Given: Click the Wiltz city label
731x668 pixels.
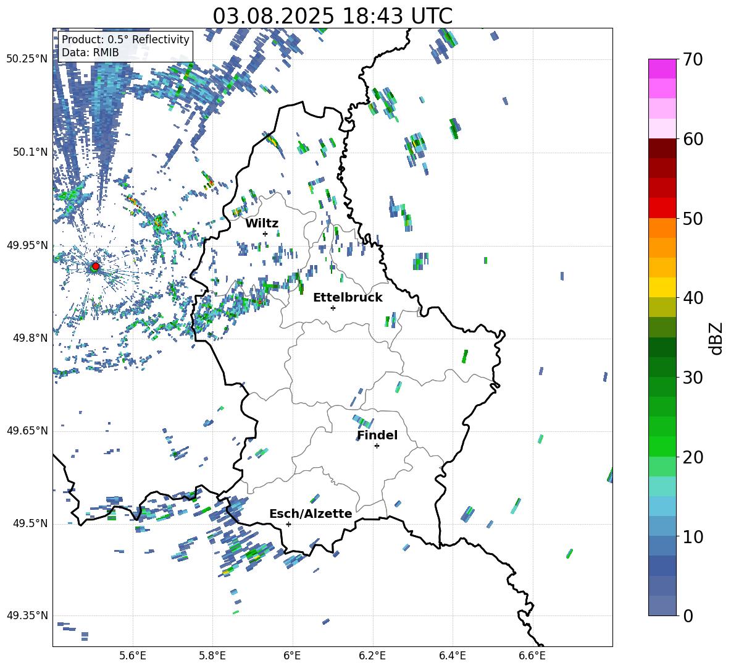Looking at the screenshot, I should (x=262, y=224).
